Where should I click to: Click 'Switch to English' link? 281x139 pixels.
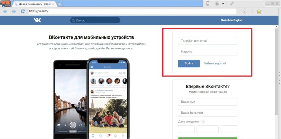point(232,20)
